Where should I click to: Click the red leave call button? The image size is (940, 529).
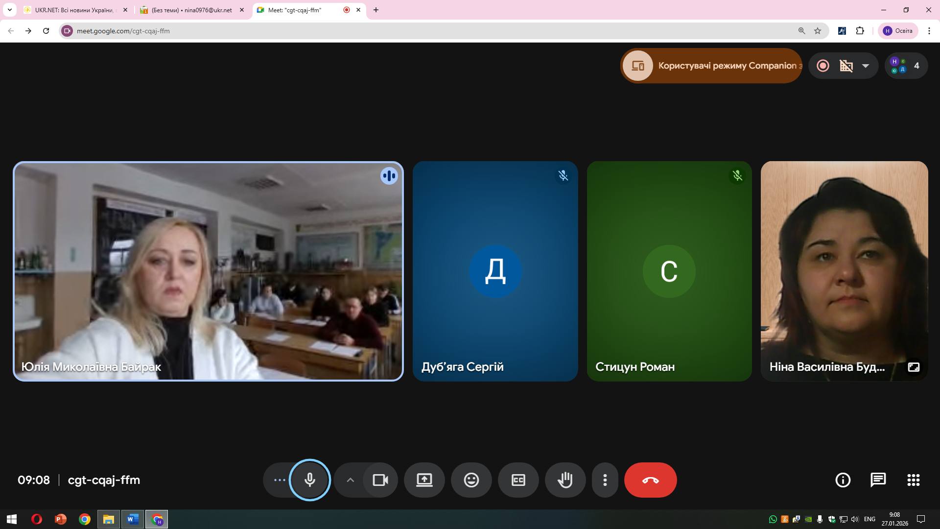[650, 480]
